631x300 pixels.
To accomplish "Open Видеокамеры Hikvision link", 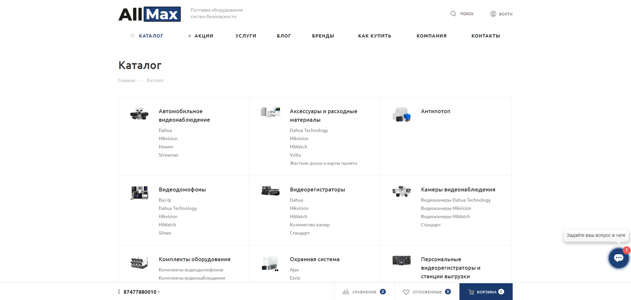I will 446,208.
